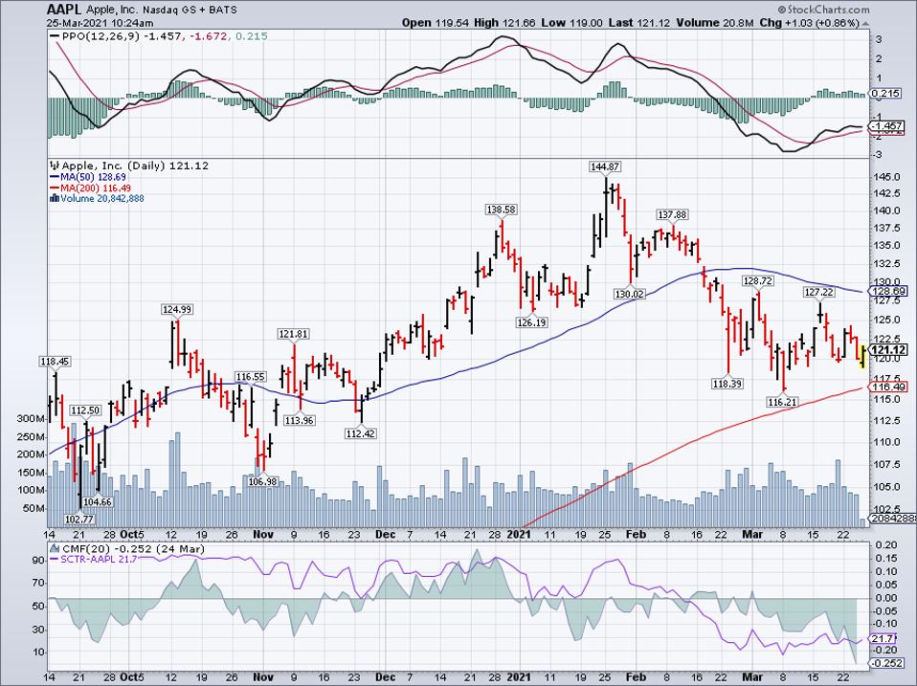
Task: Click the 124.99 high price label
Action: 177,309
